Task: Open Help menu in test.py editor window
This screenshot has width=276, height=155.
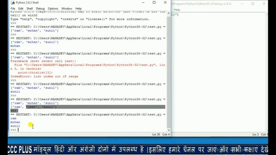Action: click(177, 10)
